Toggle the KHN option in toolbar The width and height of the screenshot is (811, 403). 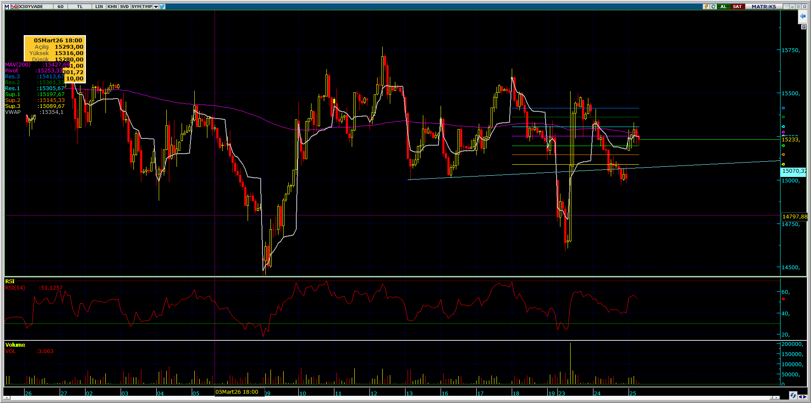(x=112, y=6)
